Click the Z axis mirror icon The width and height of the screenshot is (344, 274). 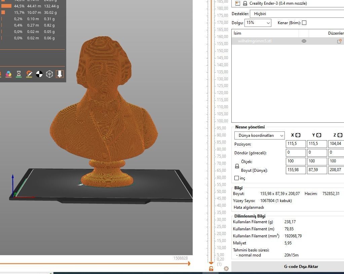340,135
